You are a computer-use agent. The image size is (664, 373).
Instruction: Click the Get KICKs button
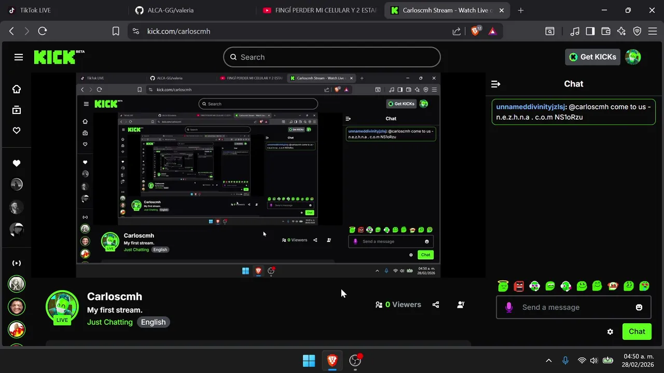click(x=592, y=57)
